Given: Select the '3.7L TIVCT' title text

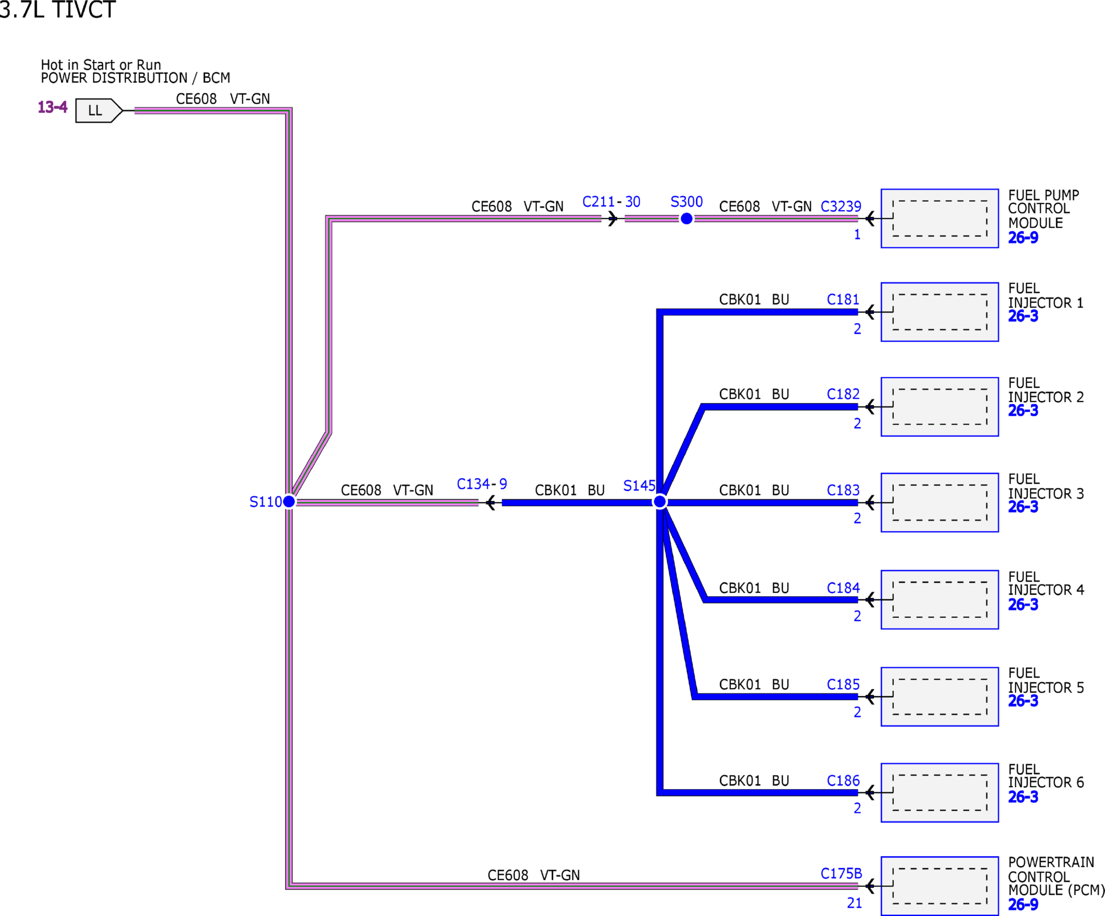Looking at the screenshot, I should pyautogui.click(x=58, y=9).
